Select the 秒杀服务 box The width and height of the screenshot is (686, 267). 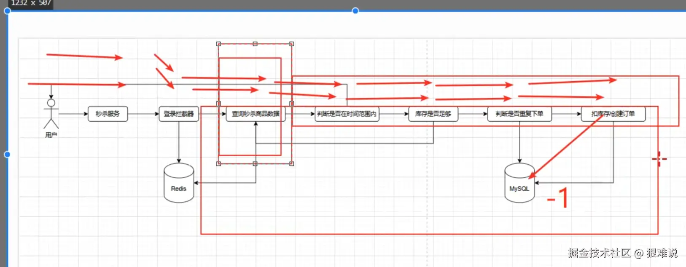108,114
